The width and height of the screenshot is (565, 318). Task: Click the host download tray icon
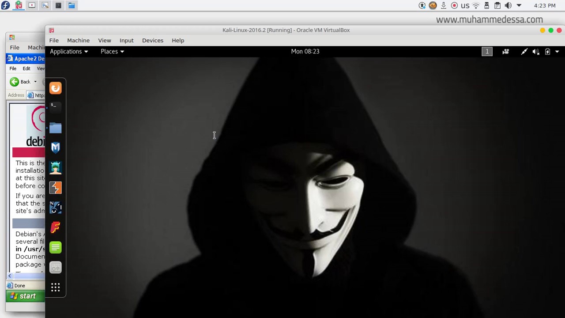point(444,5)
